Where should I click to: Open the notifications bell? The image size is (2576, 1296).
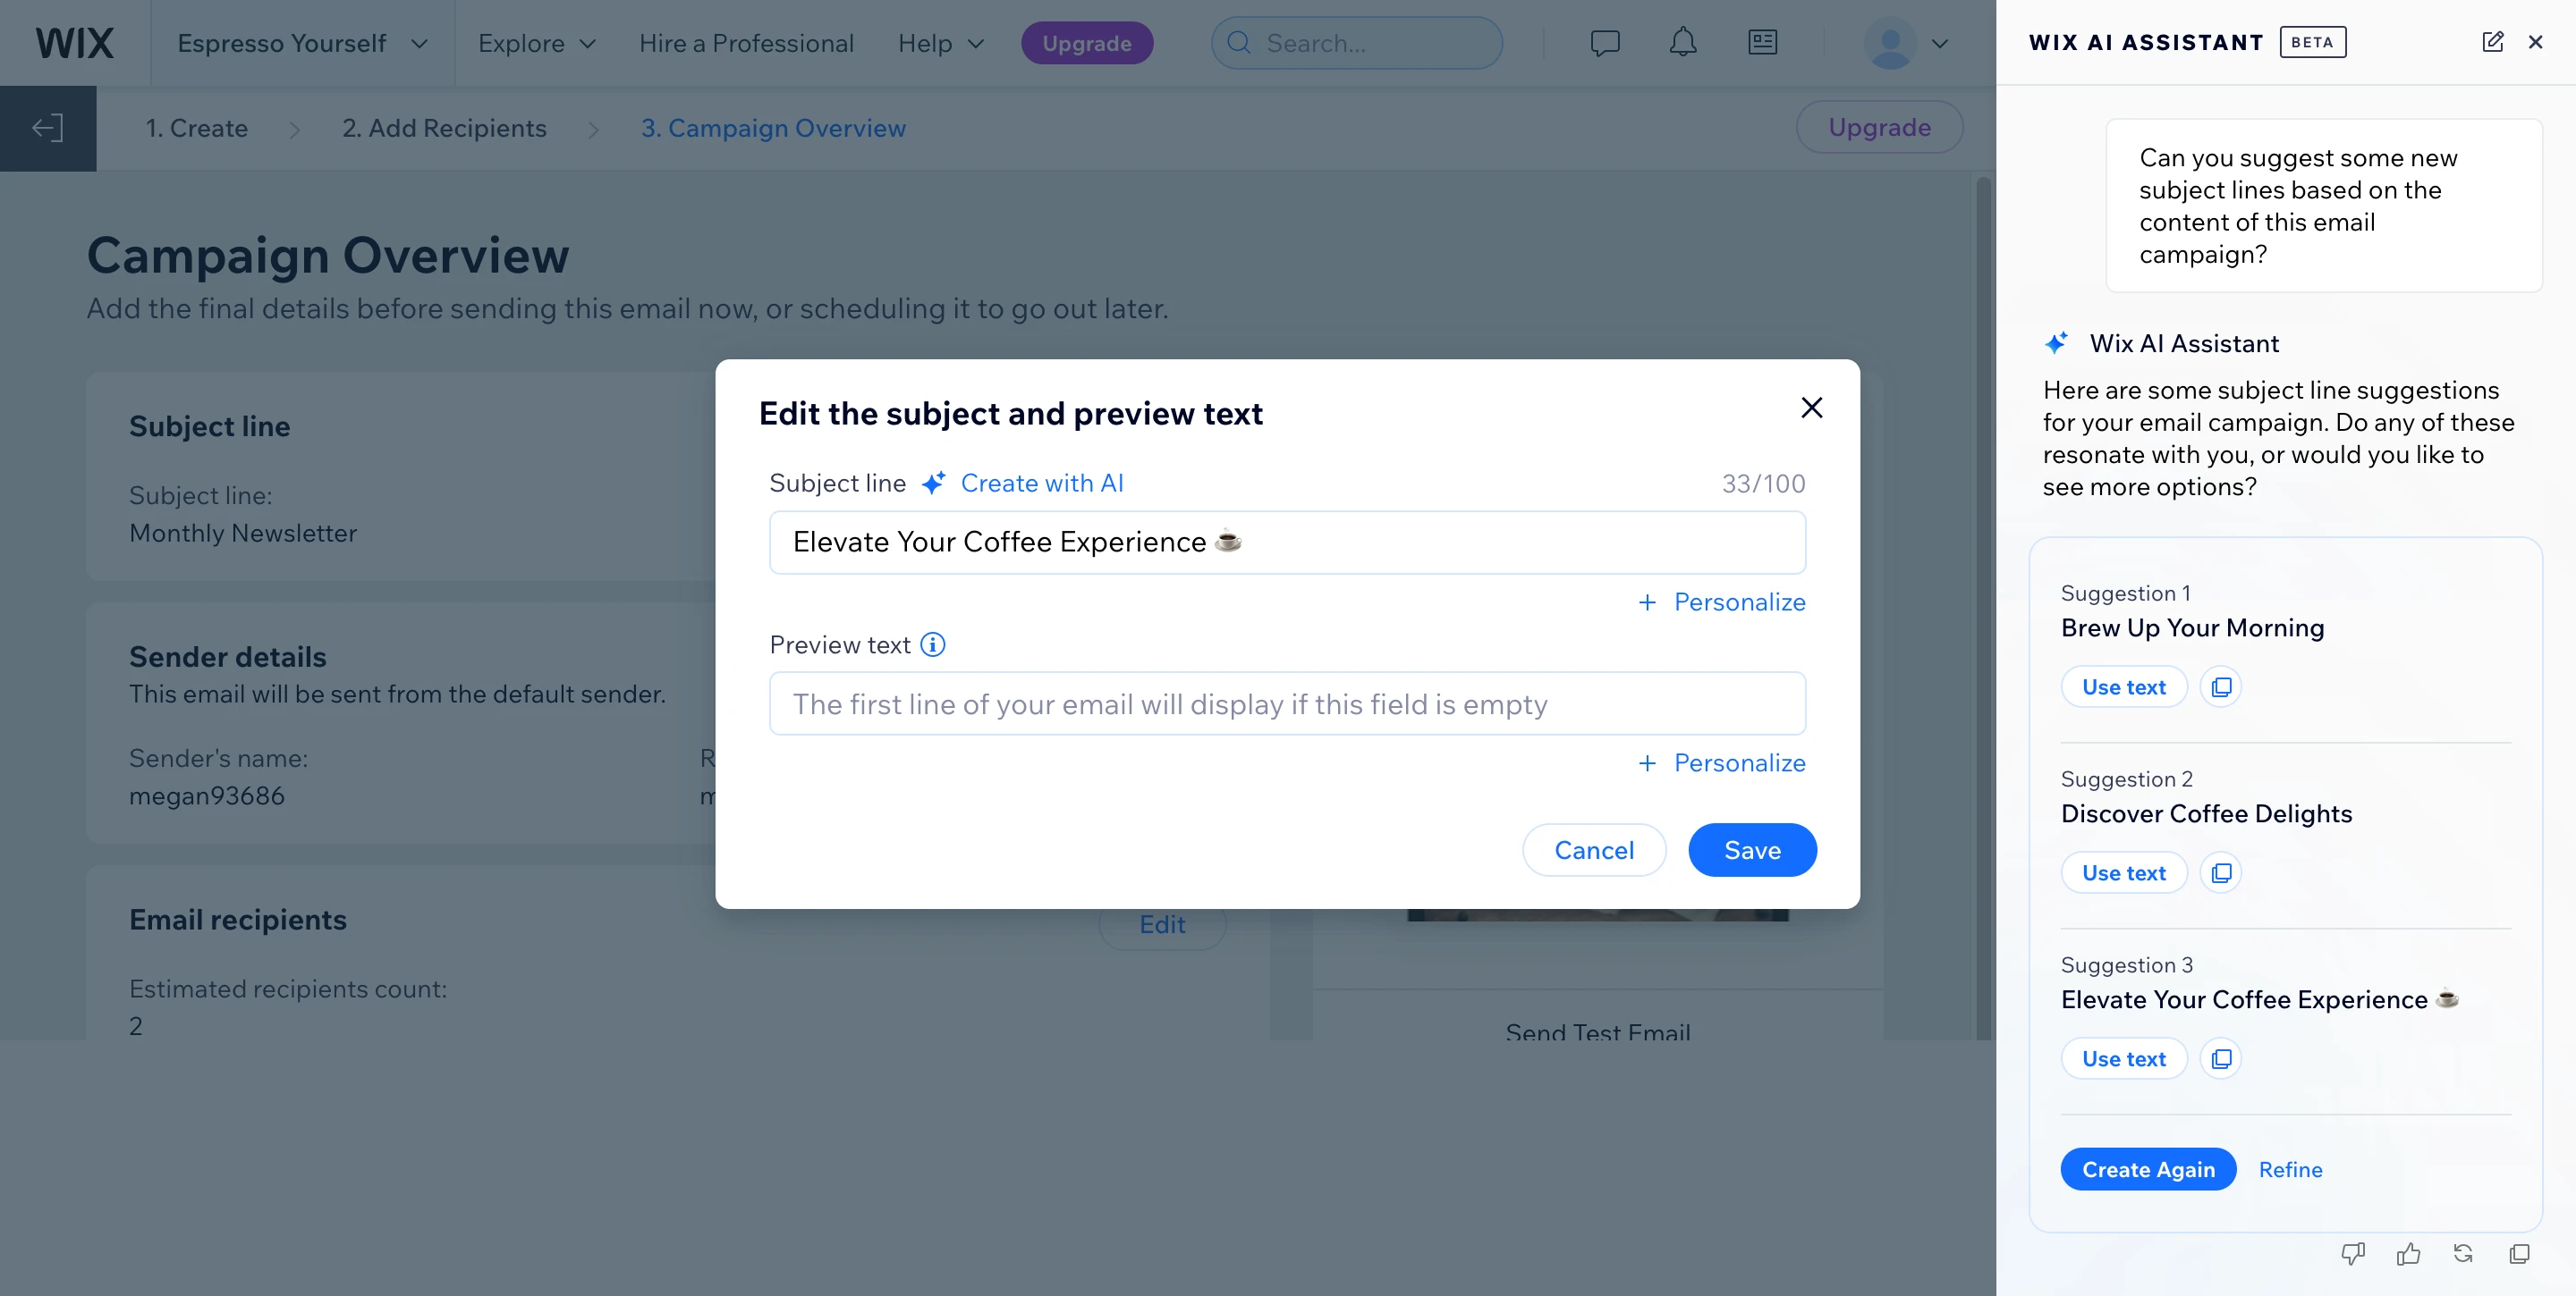pyautogui.click(x=1683, y=43)
